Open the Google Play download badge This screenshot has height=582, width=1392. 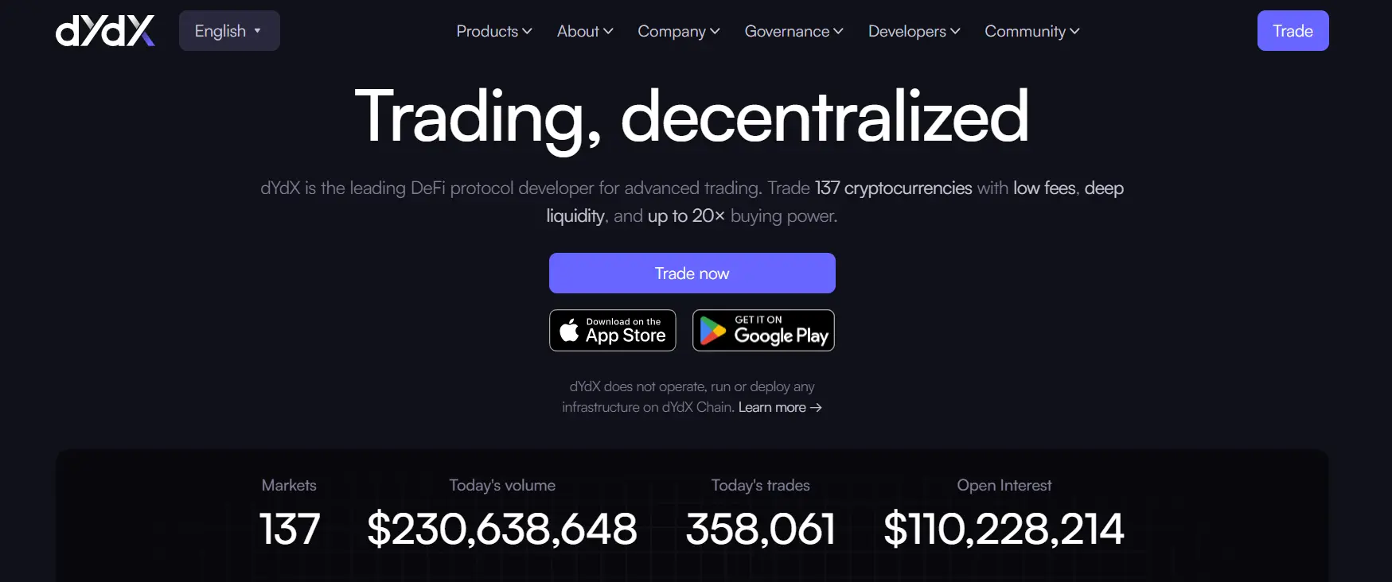point(763,330)
